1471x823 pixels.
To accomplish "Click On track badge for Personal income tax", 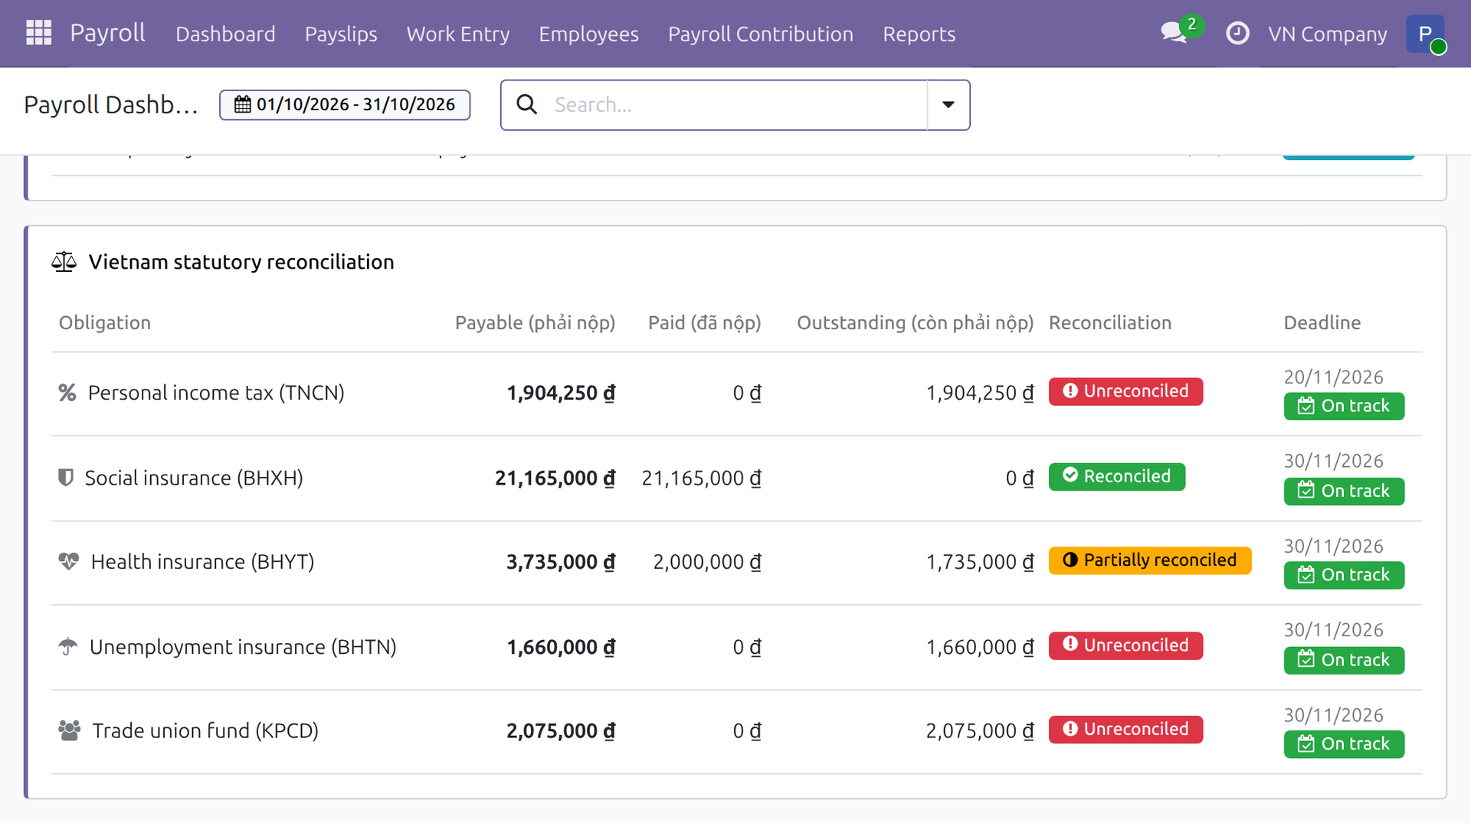I will pyautogui.click(x=1344, y=407).
